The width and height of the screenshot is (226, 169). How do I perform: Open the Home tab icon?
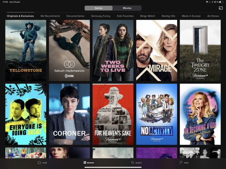(x=39, y=162)
